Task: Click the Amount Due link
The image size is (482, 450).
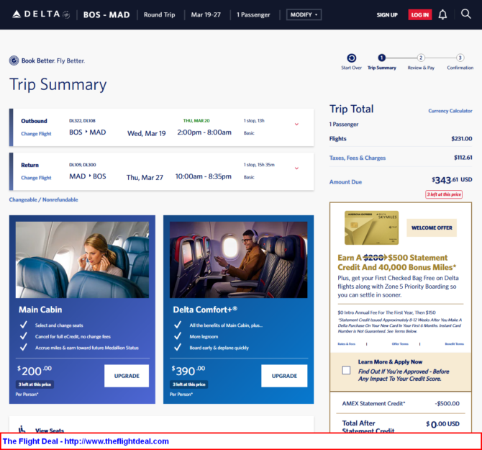Action: pyautogui.click(x=345, y=181)
